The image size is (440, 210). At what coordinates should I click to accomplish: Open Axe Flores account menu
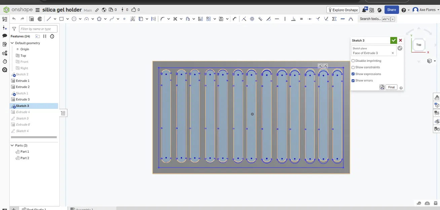[426, 10]
